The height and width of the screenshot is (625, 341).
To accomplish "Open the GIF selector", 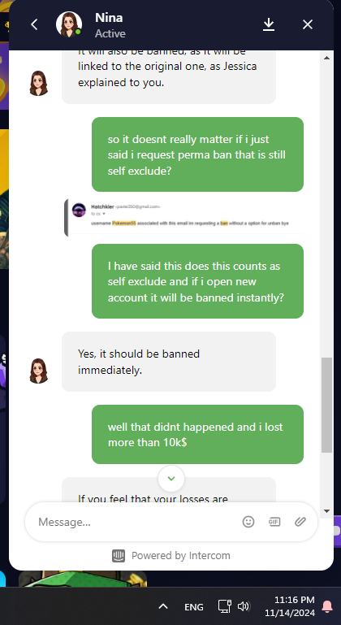I will tap(274, 522).
